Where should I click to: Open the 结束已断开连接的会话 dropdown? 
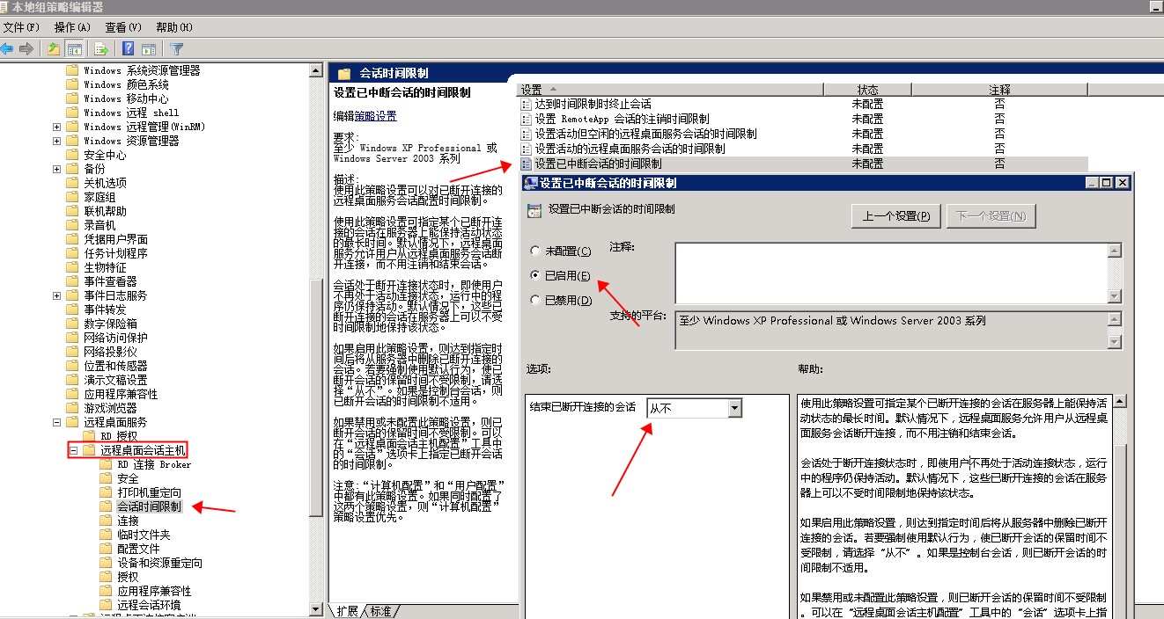[x=734, y=408]
